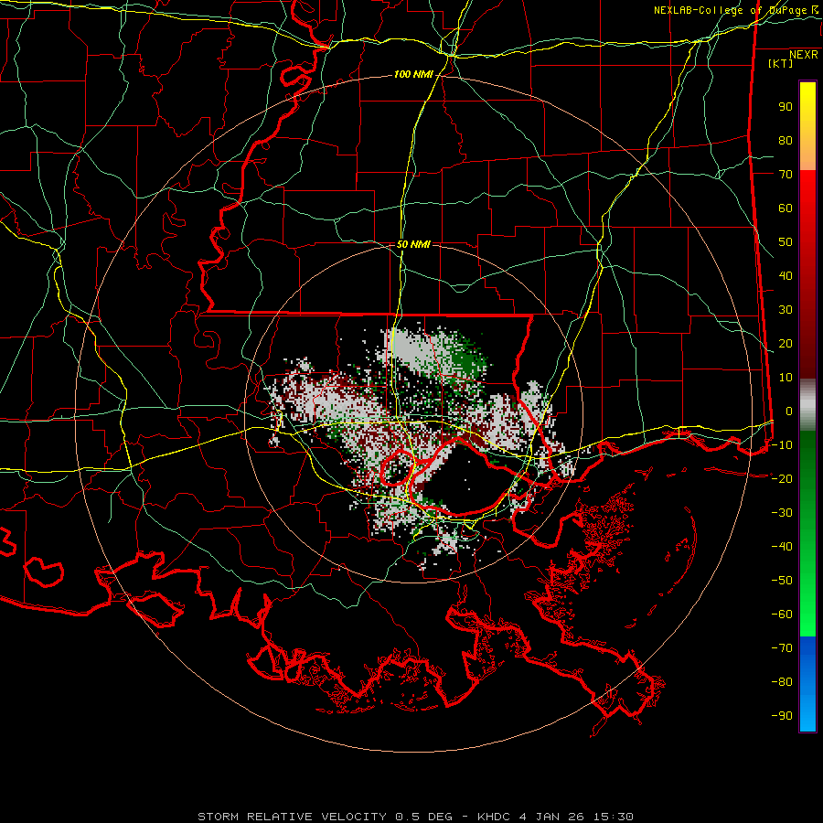Click the -20 value on the velocity scale
Image resolution: width=823 pixels, height=823 pixels.
782,478
